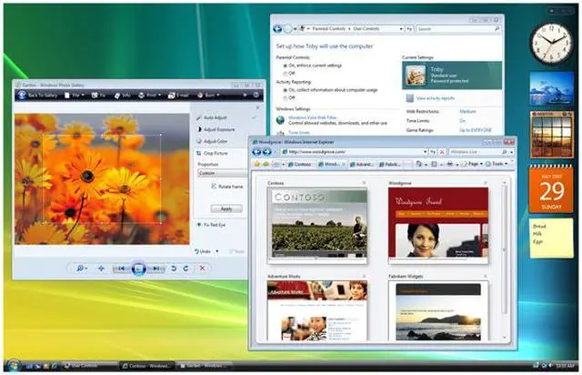Click the Start orb on the taskbar

[x=11, y=366]
